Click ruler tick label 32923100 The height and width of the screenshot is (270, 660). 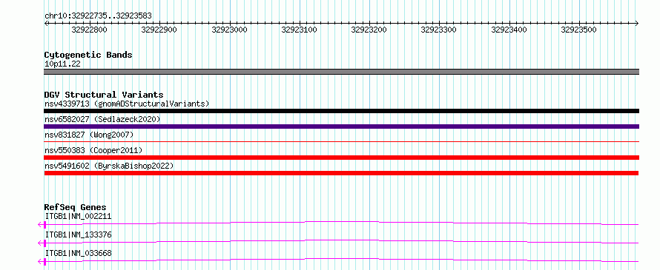click(300, 30)
